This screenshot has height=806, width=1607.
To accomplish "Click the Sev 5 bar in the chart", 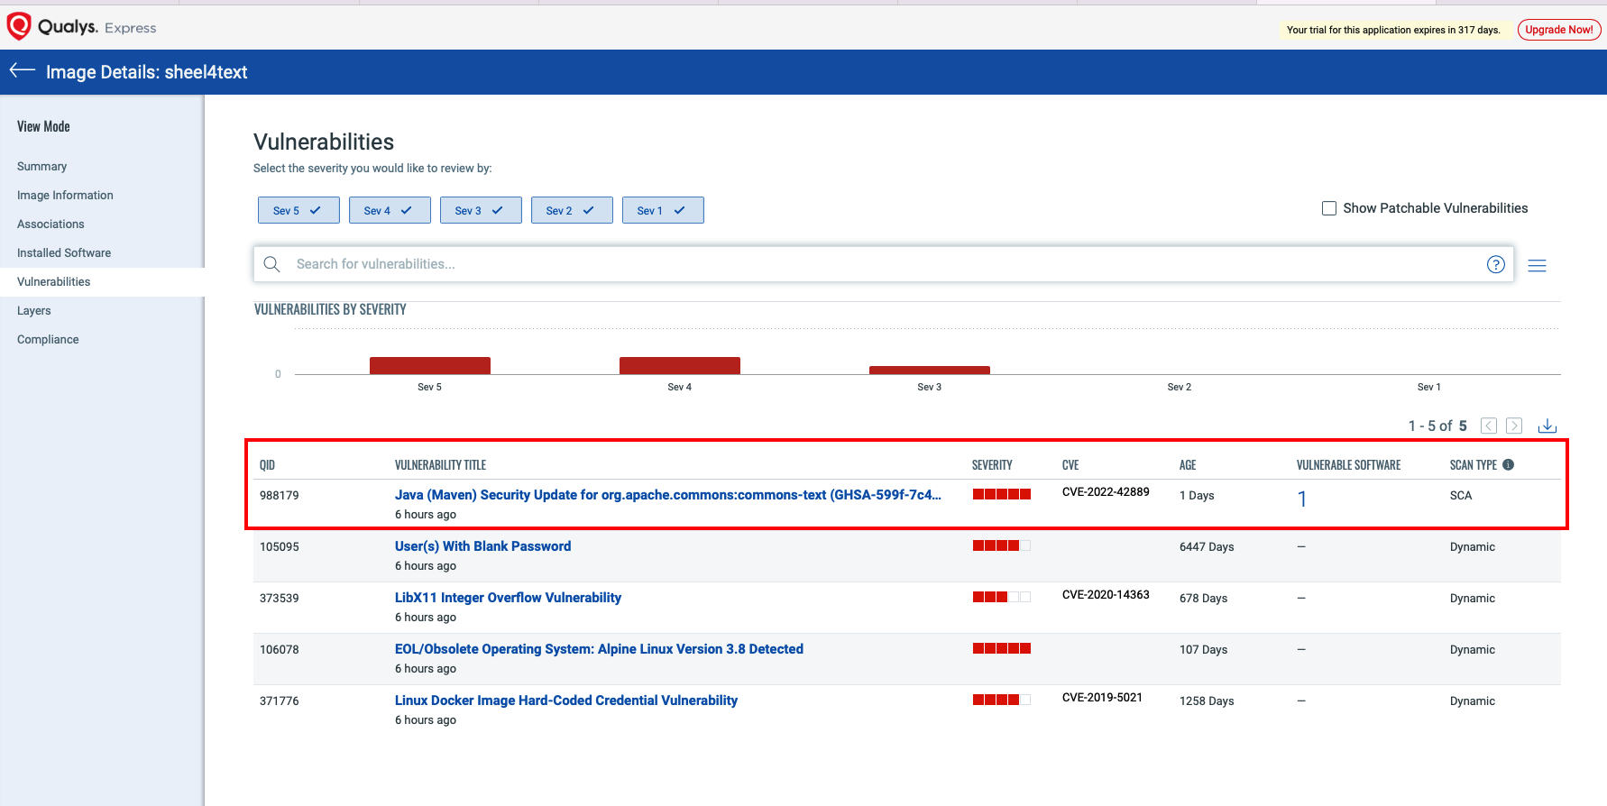I will 430,365.
